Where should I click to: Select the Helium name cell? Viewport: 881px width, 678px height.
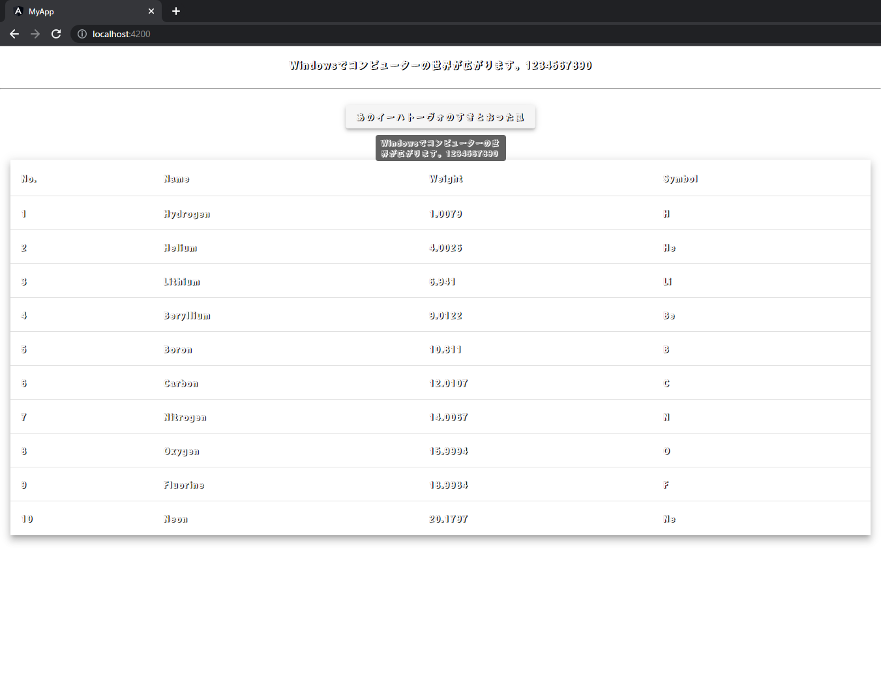pos(181,248)
